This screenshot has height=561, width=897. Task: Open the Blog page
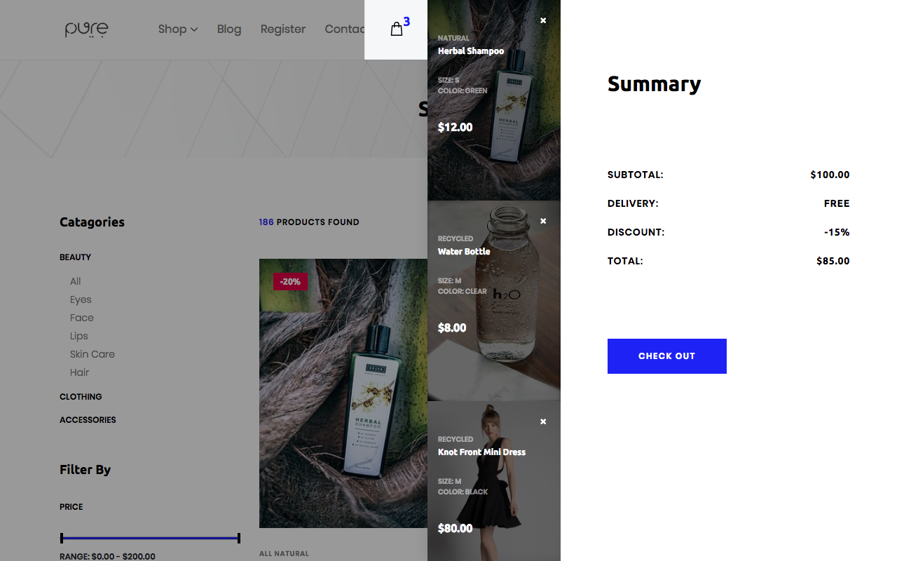(x=229, y=29)
